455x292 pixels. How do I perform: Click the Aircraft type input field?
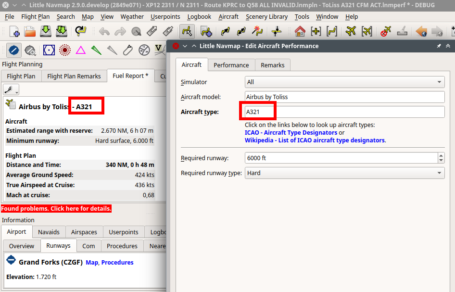344,112
